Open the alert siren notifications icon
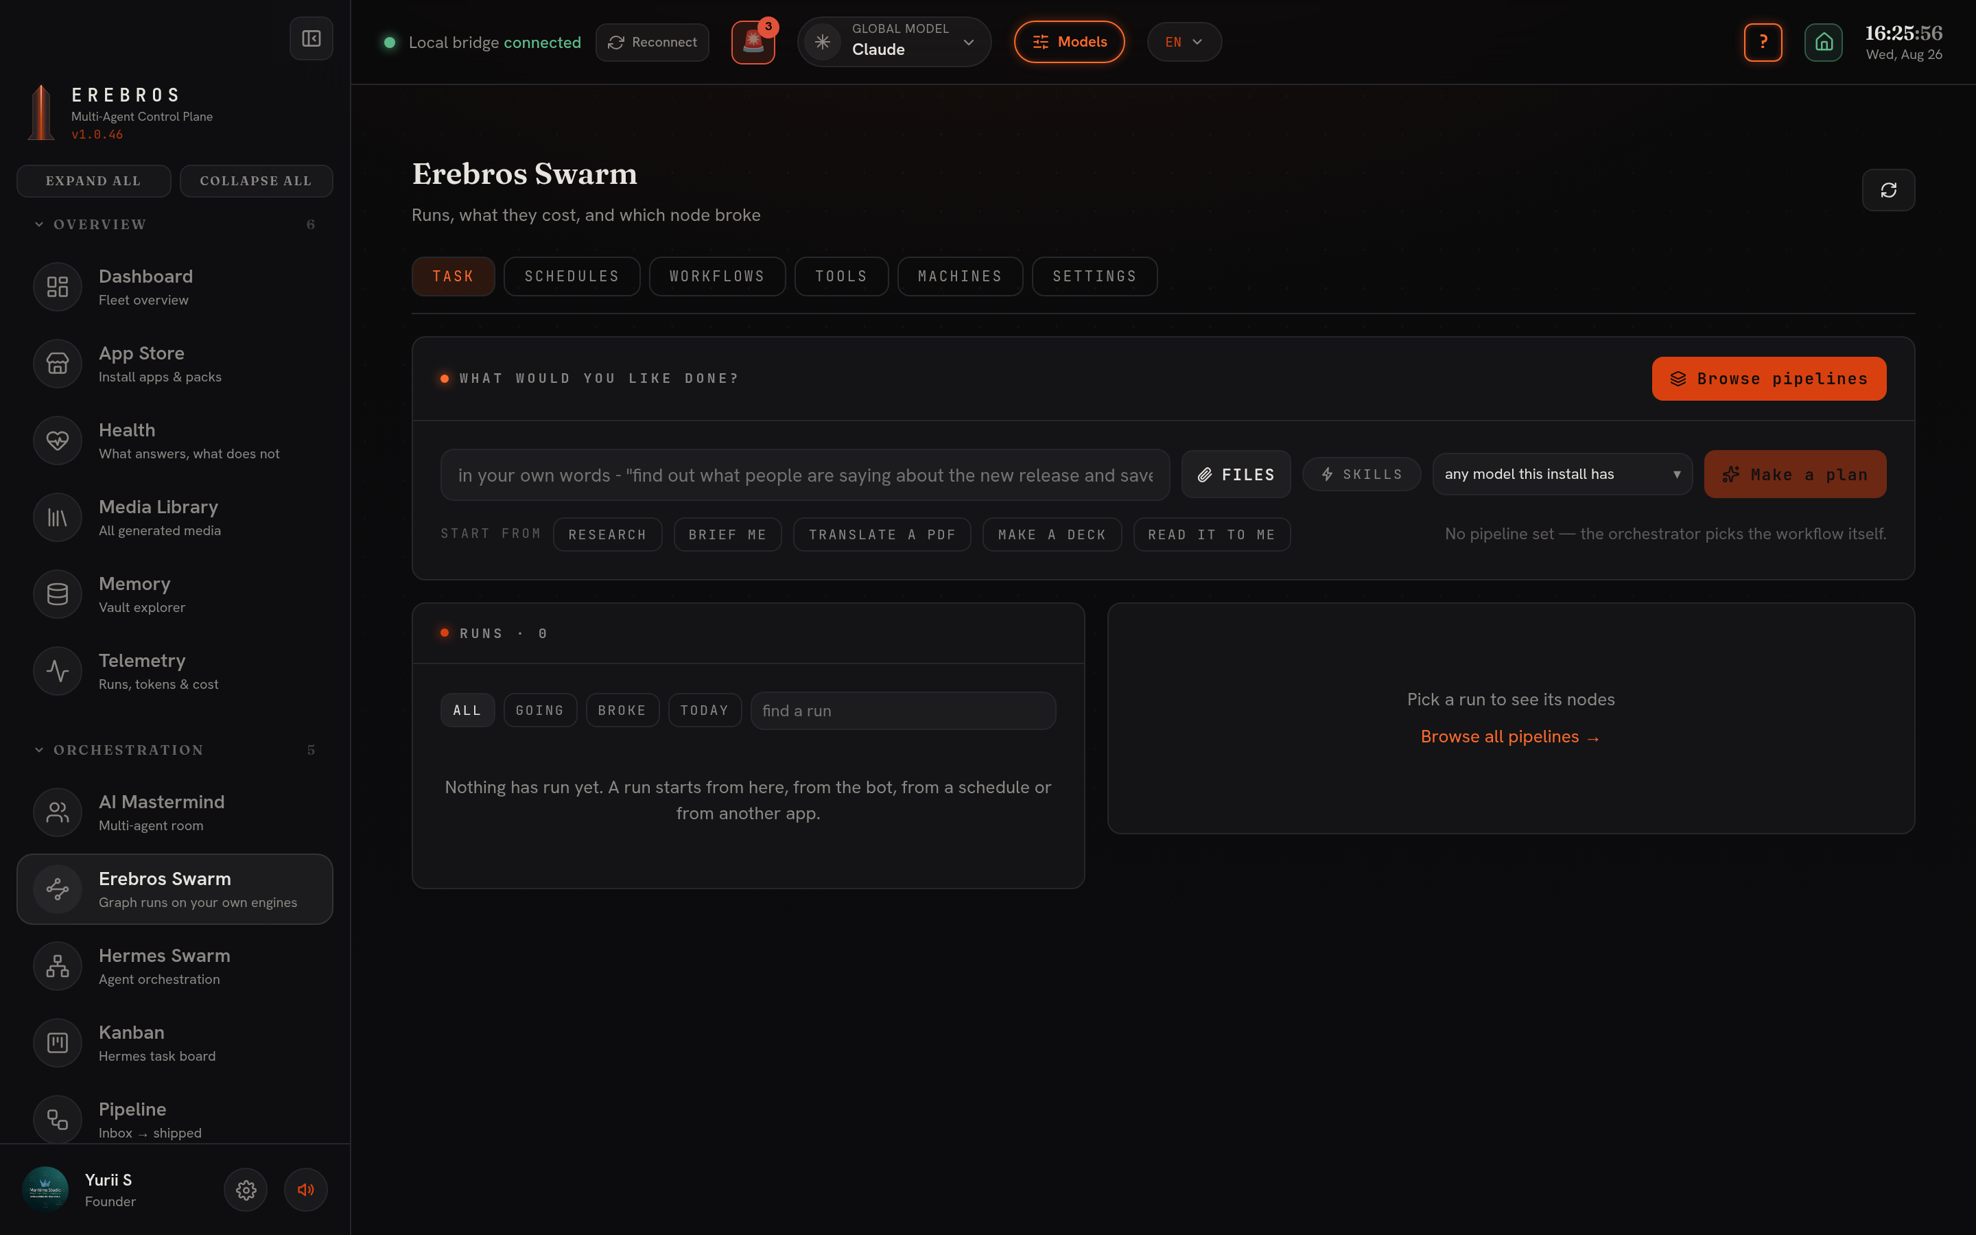This screenshot has width=1976, height=1235. click(x=753, y=42)
